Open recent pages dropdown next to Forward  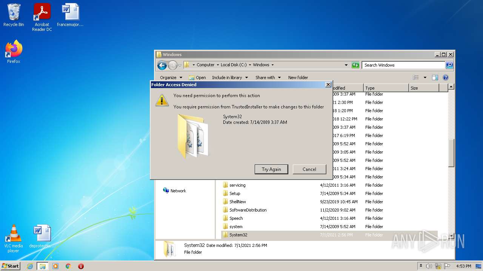click(x=180, y=65)
